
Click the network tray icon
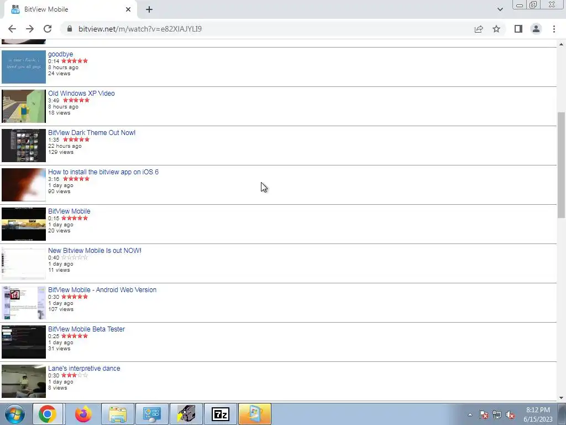497,414
